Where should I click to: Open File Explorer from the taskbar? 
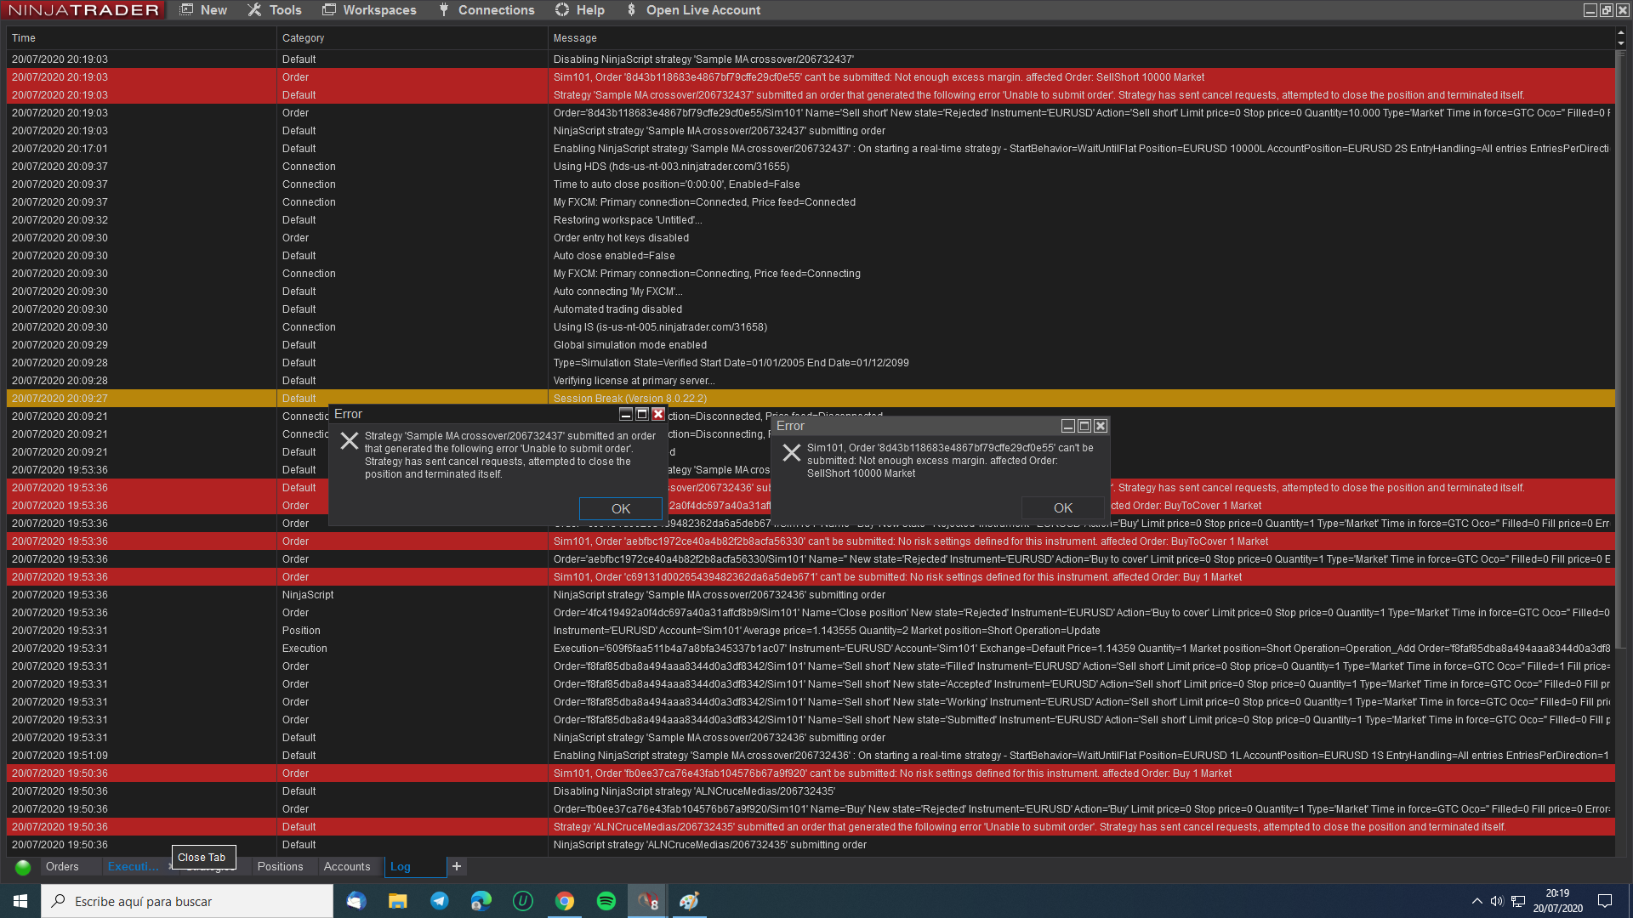pyautogui.click(x=398, y=901)
